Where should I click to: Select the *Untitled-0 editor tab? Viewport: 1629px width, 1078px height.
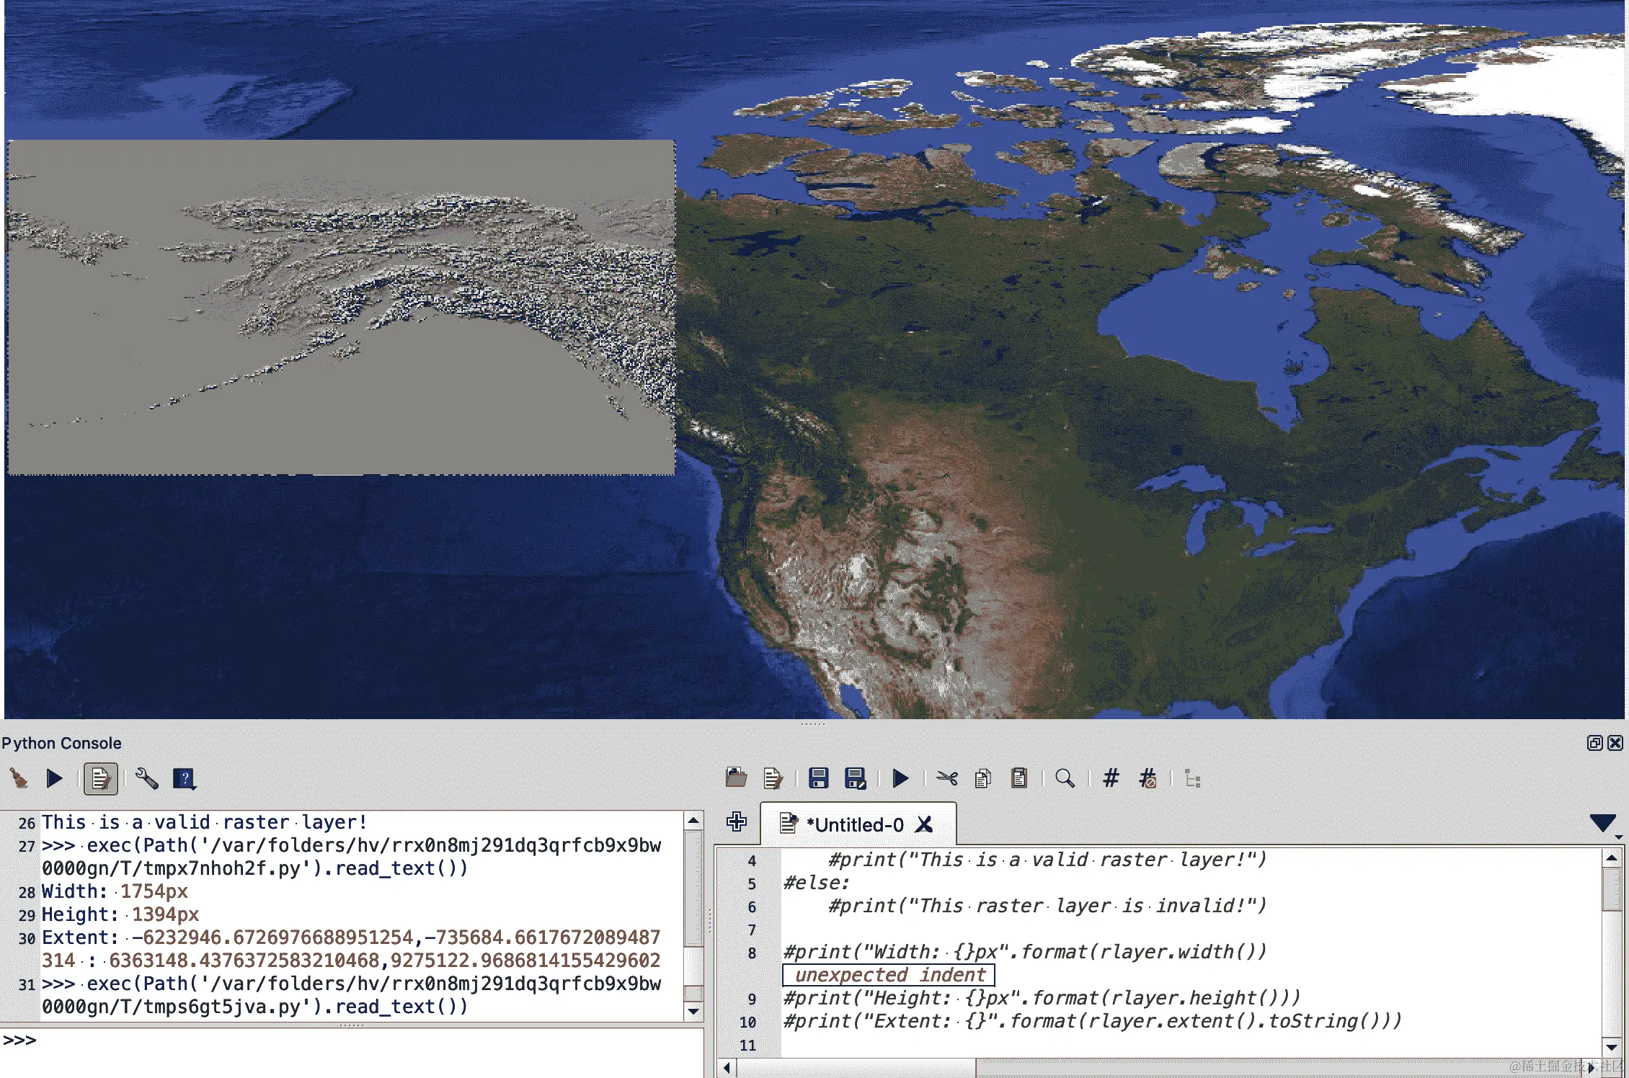click(x=854, y=825)
